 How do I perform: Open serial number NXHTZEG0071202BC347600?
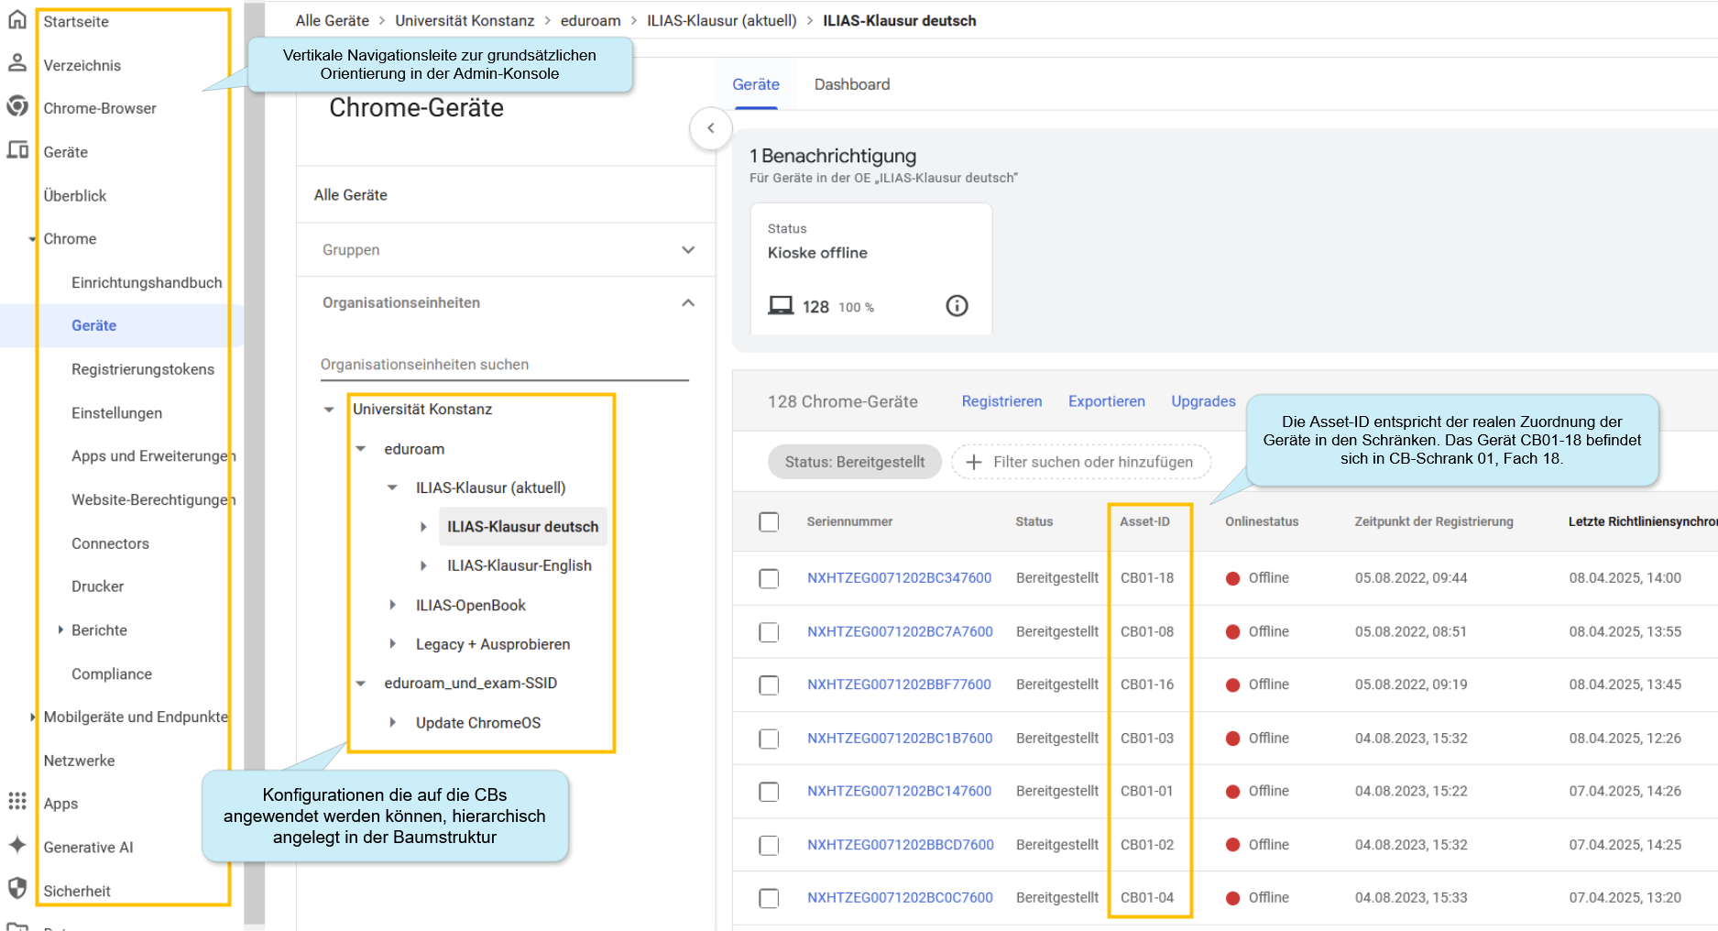pyautogui.click(x=899, y=578)
